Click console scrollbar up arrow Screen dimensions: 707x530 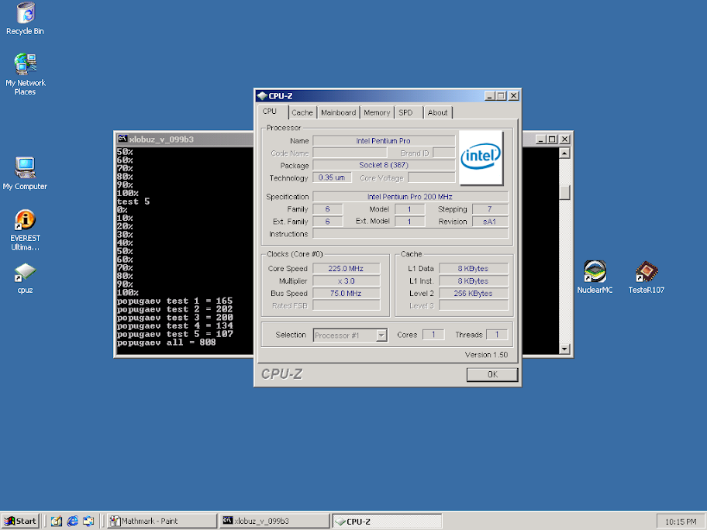[564, 153]
